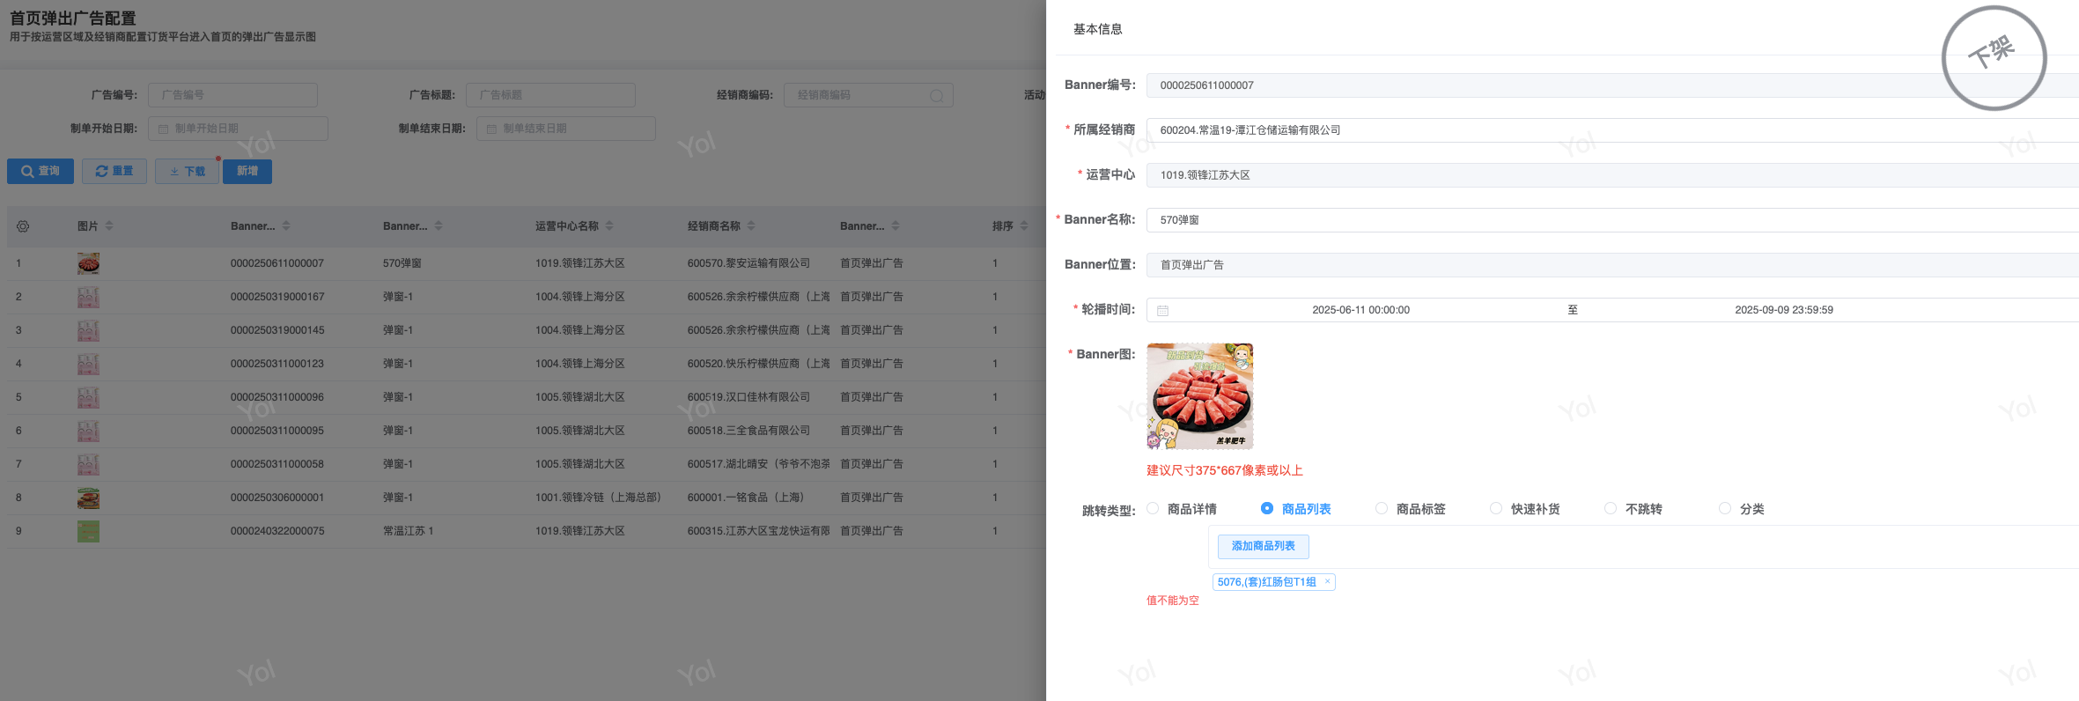Click the table settings gear icon
The image size is (2079, 701).
click(x=23, y=226)
